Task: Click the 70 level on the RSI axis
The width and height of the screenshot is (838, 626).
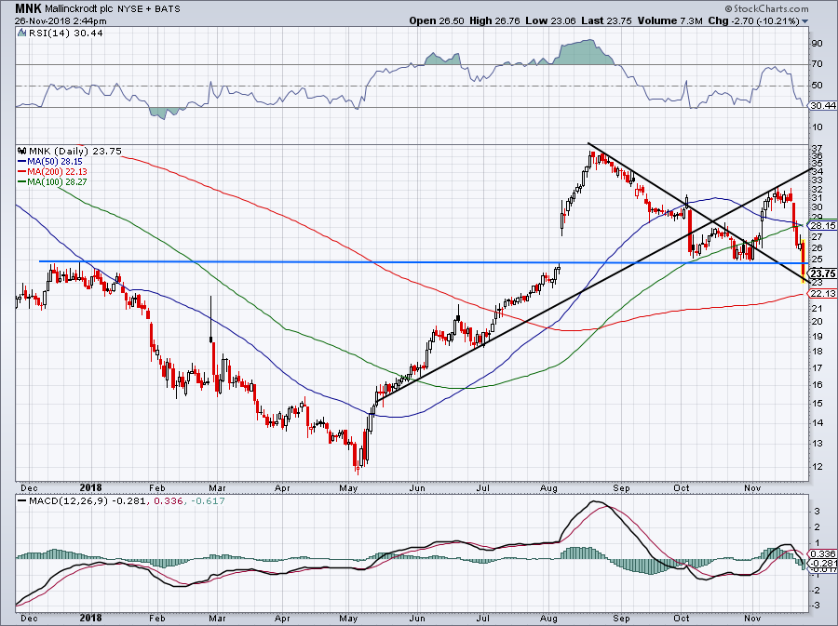Action: pyautogui.click(x=818, y=64)
